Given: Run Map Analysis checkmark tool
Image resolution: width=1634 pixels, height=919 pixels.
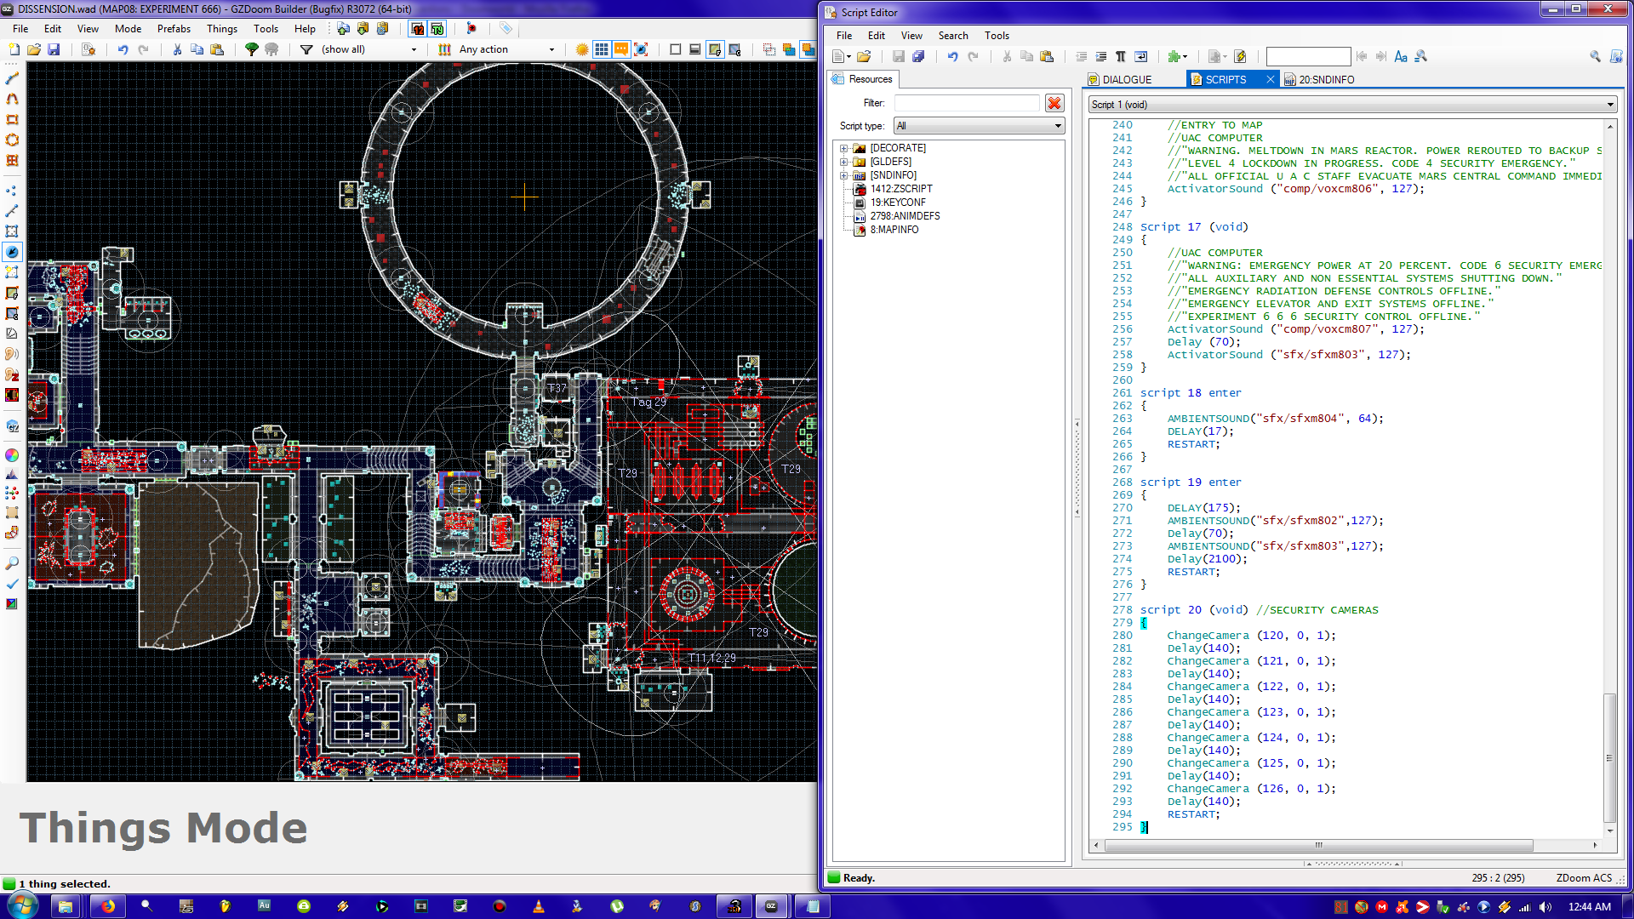Looking at the screenshot, I should [x=12, y=584].
